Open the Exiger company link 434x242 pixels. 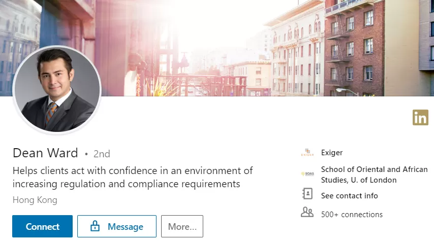click(331, 153)
